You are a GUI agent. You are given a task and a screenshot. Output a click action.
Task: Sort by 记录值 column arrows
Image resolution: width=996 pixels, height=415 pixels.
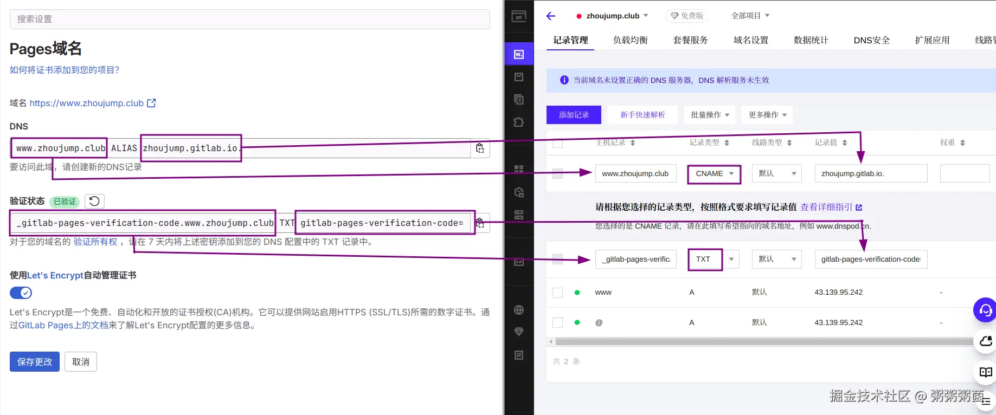tap(844, 143)
